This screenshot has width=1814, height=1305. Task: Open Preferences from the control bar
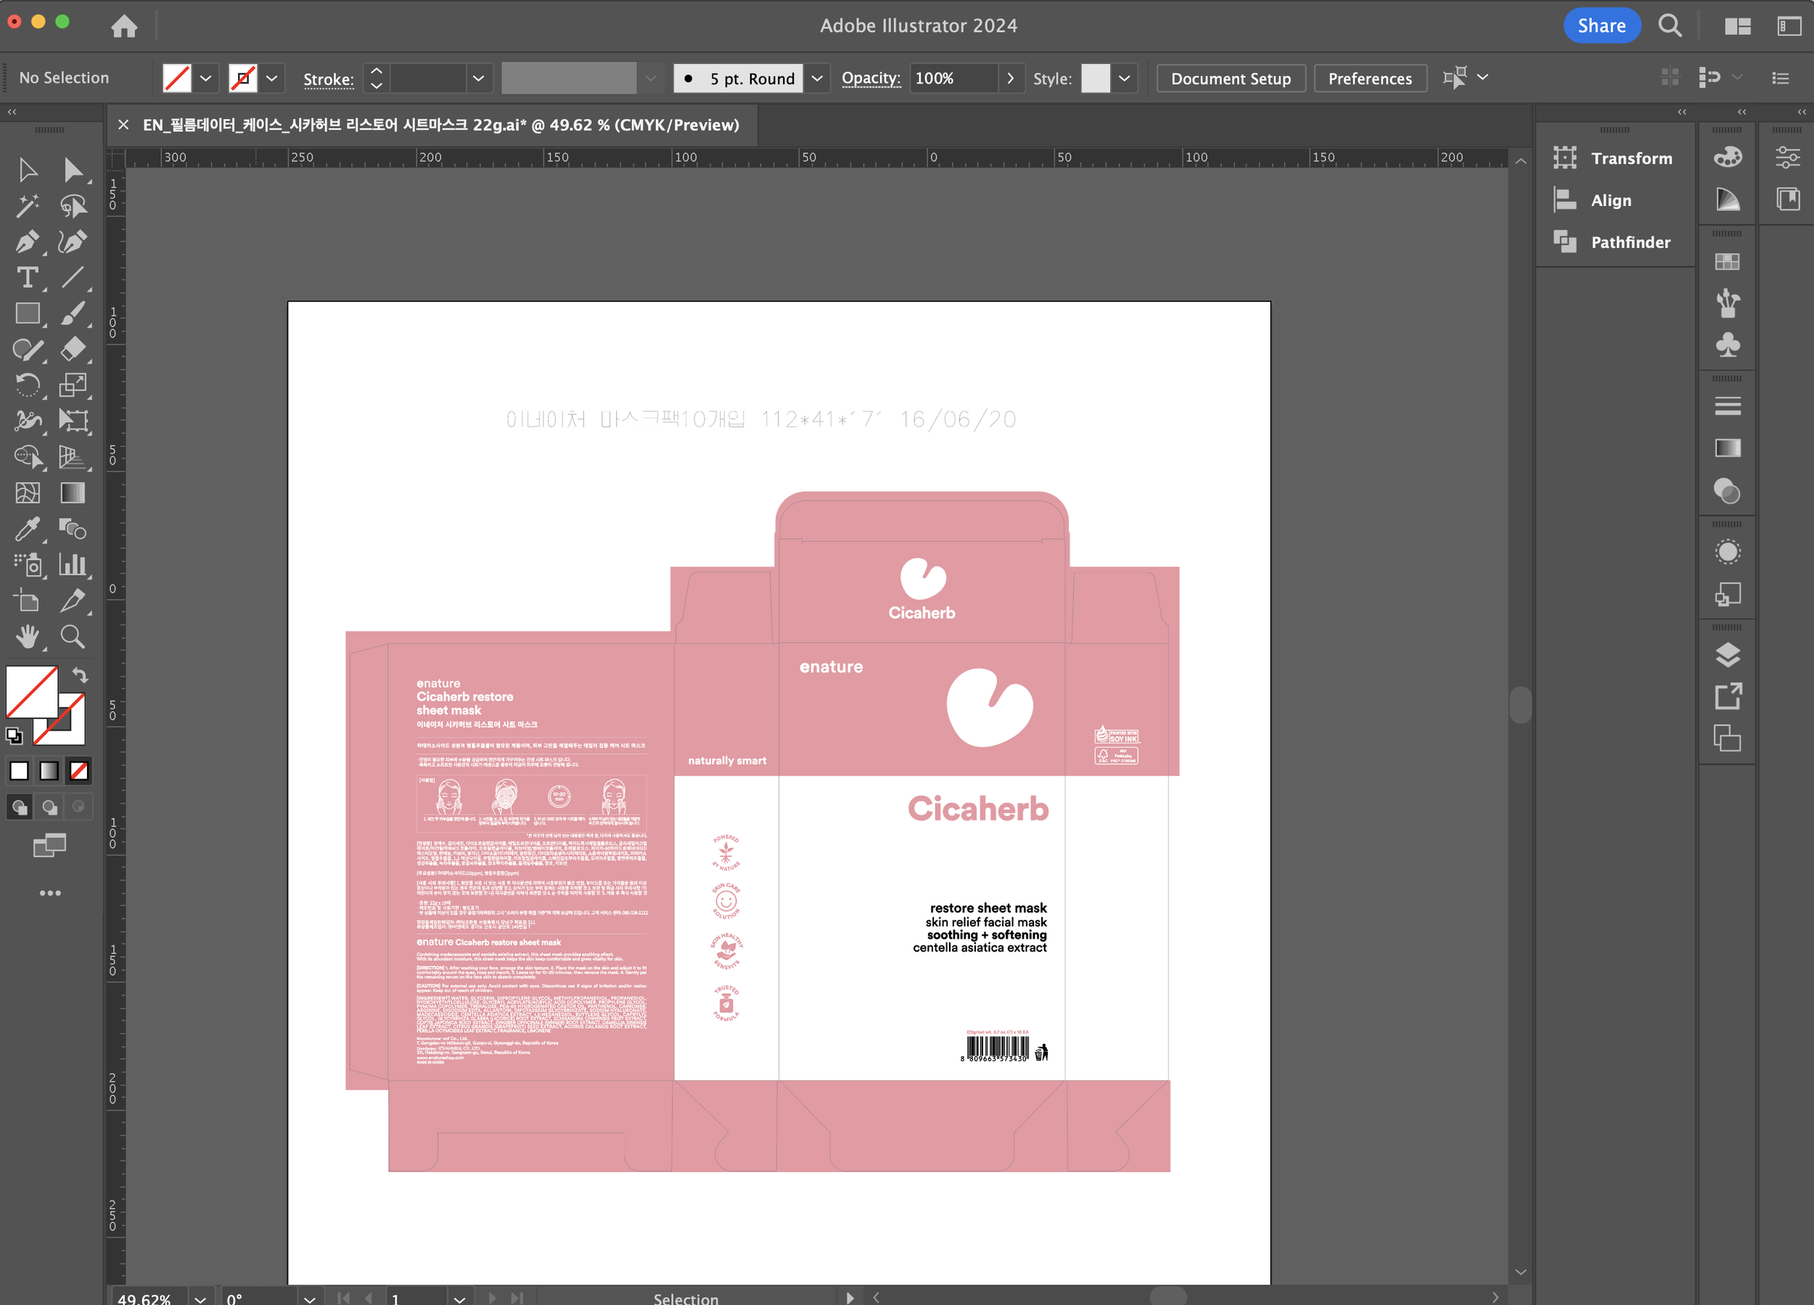pos(1370,78)
